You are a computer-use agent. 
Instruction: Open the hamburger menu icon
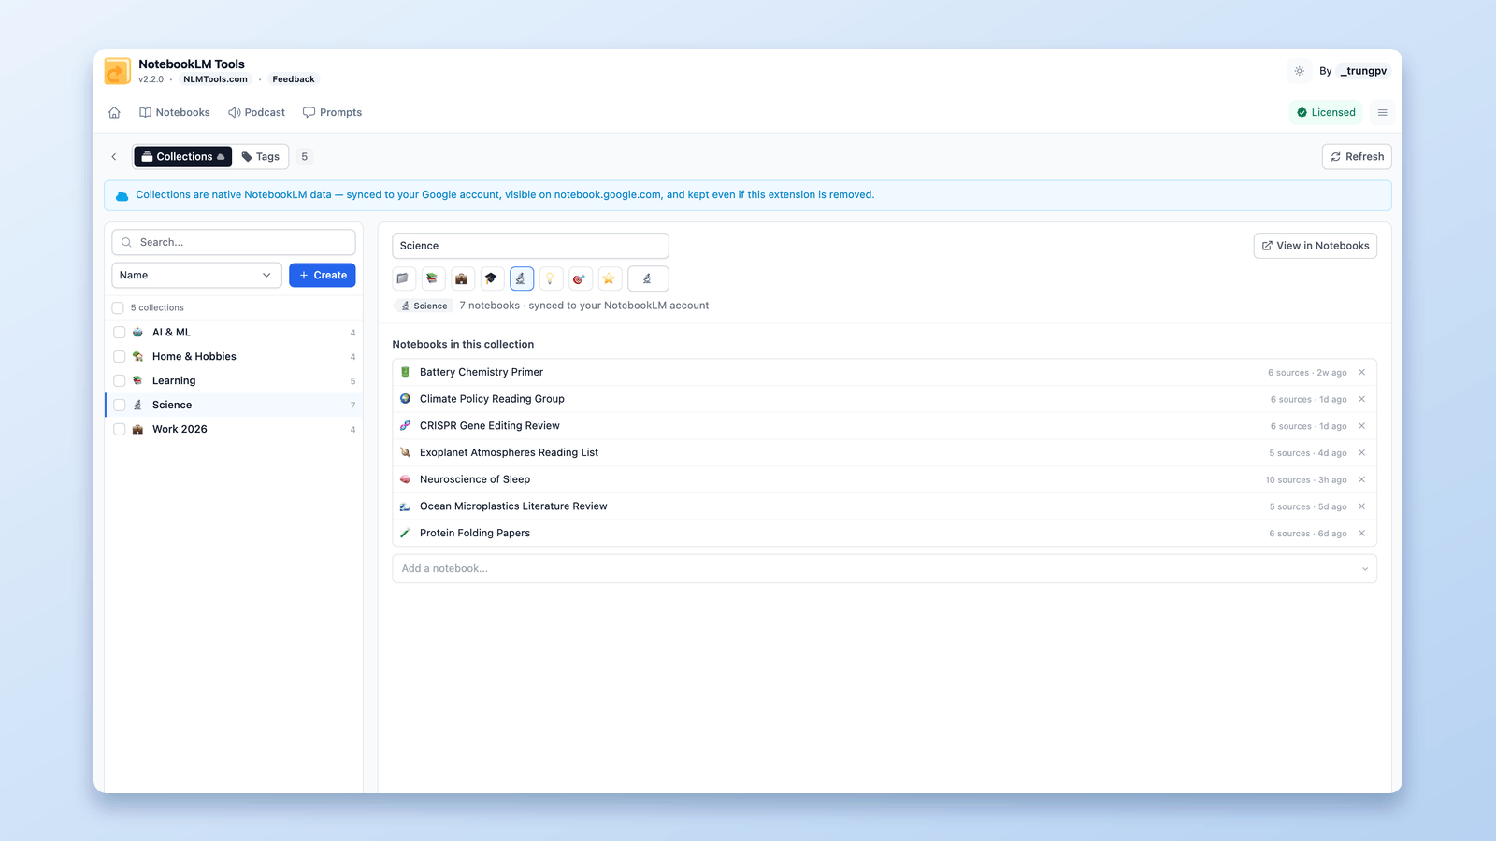pyautogui.click(x=1382, y=112)
